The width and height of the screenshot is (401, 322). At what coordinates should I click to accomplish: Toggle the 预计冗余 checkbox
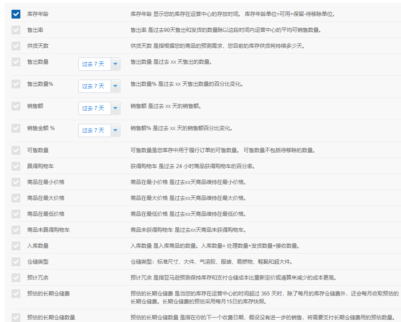pyautogui.click(x=16, y=277)
